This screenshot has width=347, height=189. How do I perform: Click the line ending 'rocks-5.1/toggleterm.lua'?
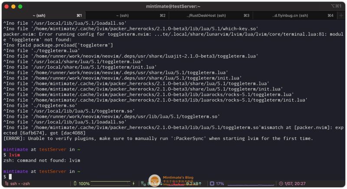point(148,94)
